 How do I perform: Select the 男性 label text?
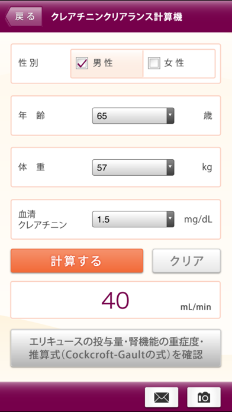tap(103, 63)
